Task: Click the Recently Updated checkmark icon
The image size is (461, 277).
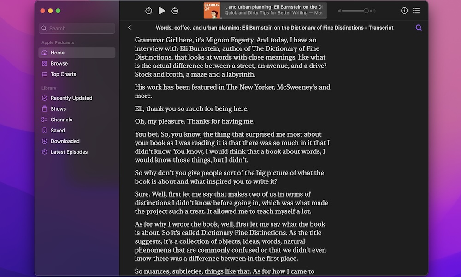Action: coord(44,98)
